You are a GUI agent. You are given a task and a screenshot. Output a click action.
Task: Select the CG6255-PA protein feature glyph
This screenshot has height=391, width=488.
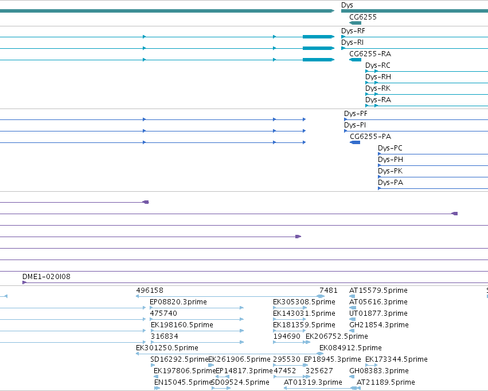[355, 142]
